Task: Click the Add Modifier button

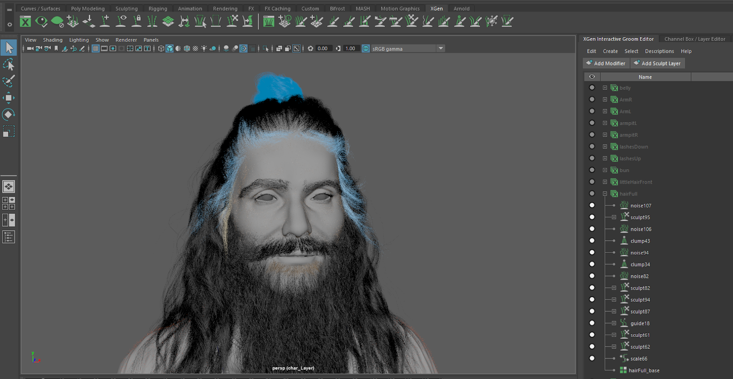Action: point(606,64)
